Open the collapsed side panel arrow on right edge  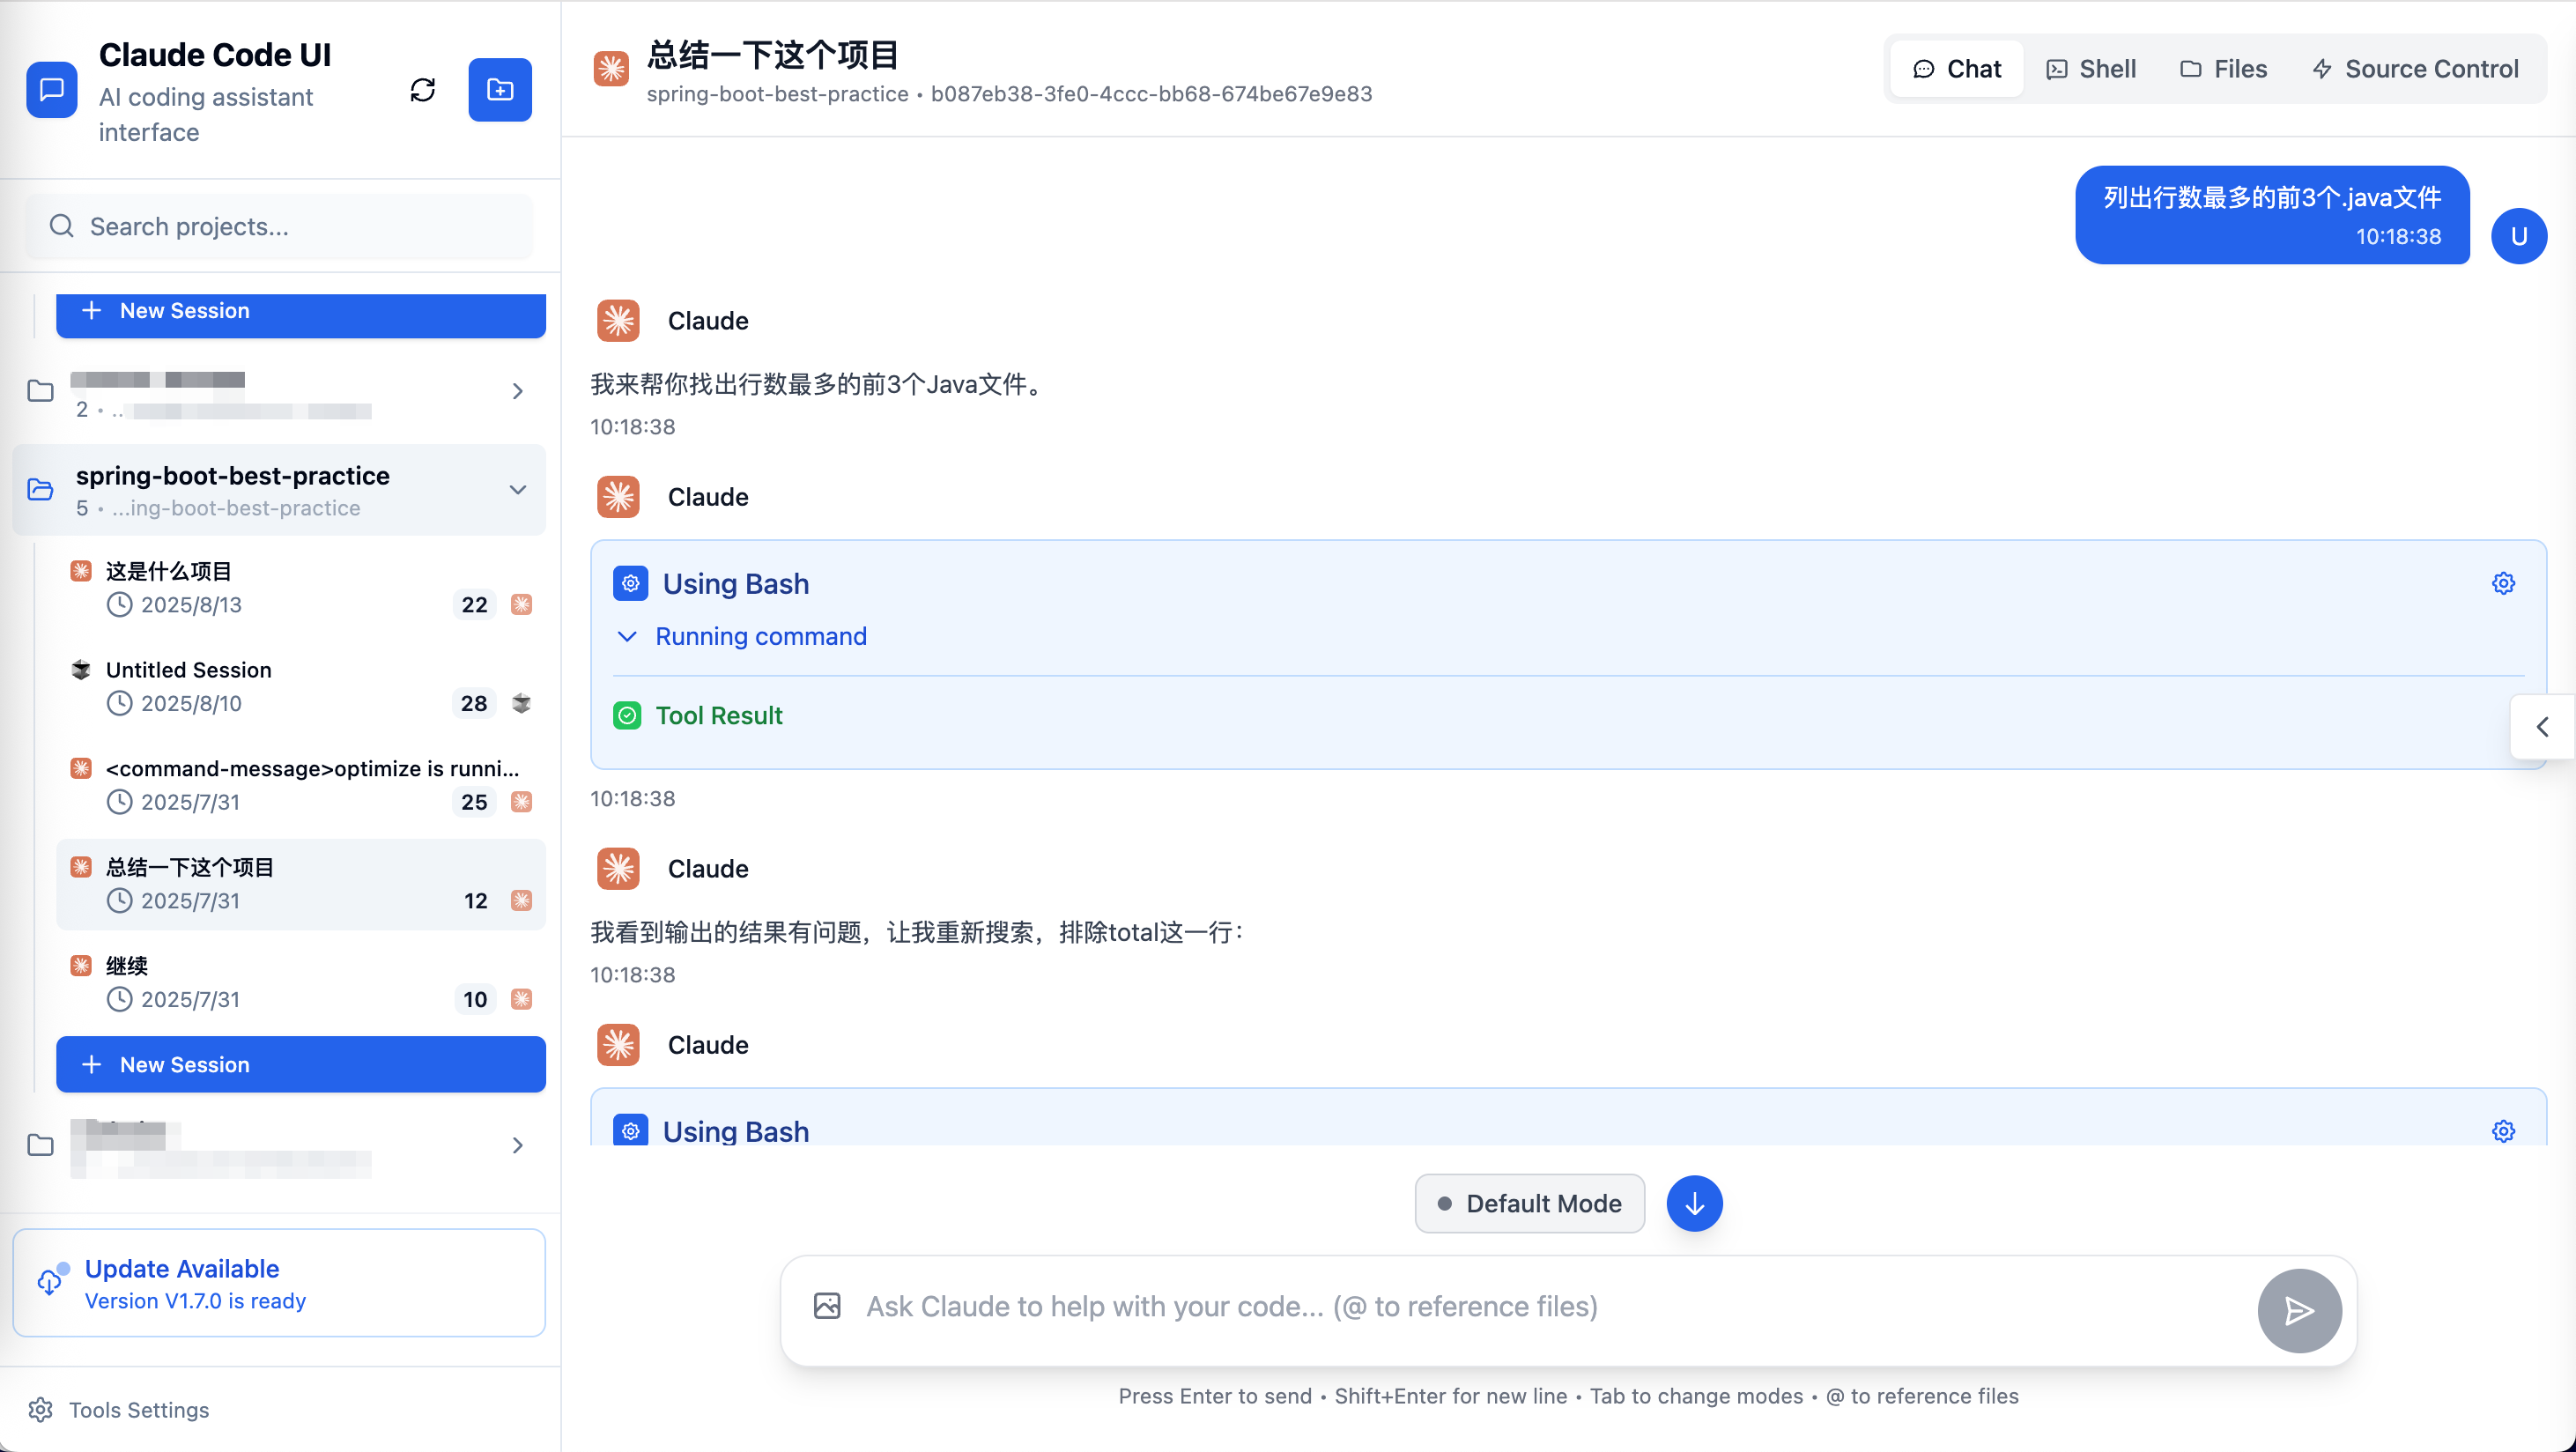pyautogui.click(x=2542, y=727)
